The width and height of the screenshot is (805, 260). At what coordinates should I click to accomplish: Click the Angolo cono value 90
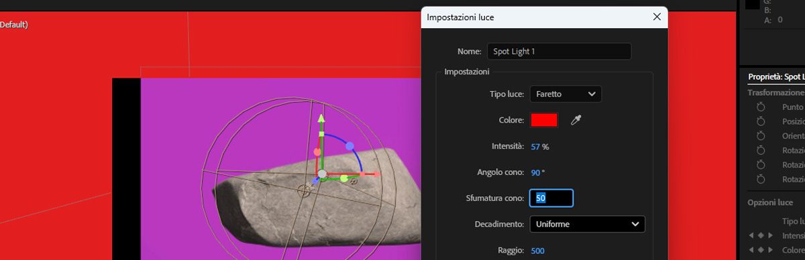pos(535,172)
